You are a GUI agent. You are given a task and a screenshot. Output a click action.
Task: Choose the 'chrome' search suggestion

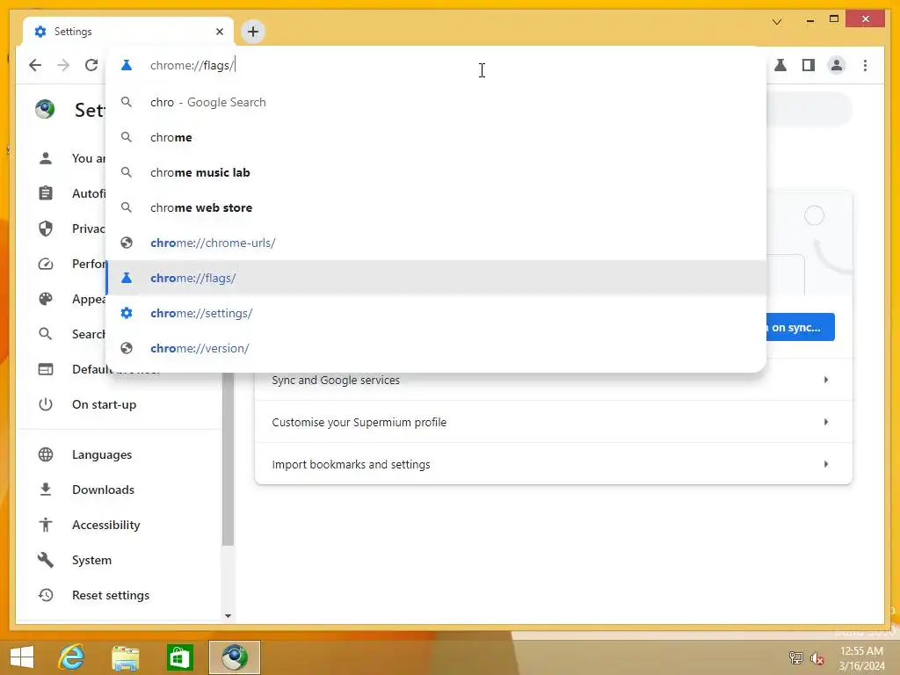tap(436, 137)
